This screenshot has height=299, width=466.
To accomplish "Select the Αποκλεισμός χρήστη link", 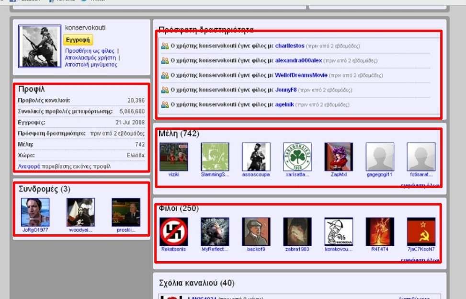I will point(91,57).
